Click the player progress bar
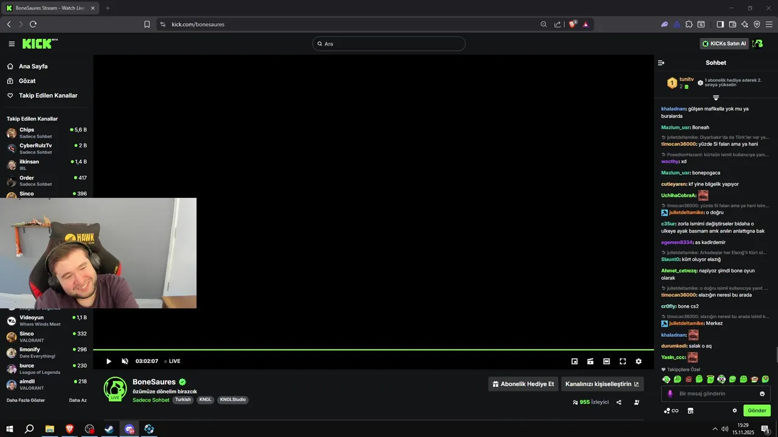This screenshot has height=437, width=778. click(x=373, y=350)
